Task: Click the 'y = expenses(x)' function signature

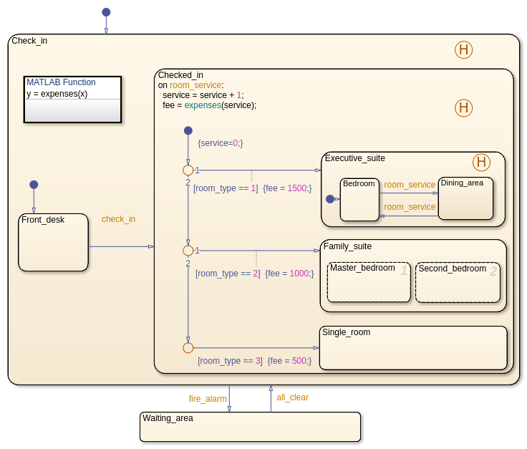Action: (x=57, y=94)
